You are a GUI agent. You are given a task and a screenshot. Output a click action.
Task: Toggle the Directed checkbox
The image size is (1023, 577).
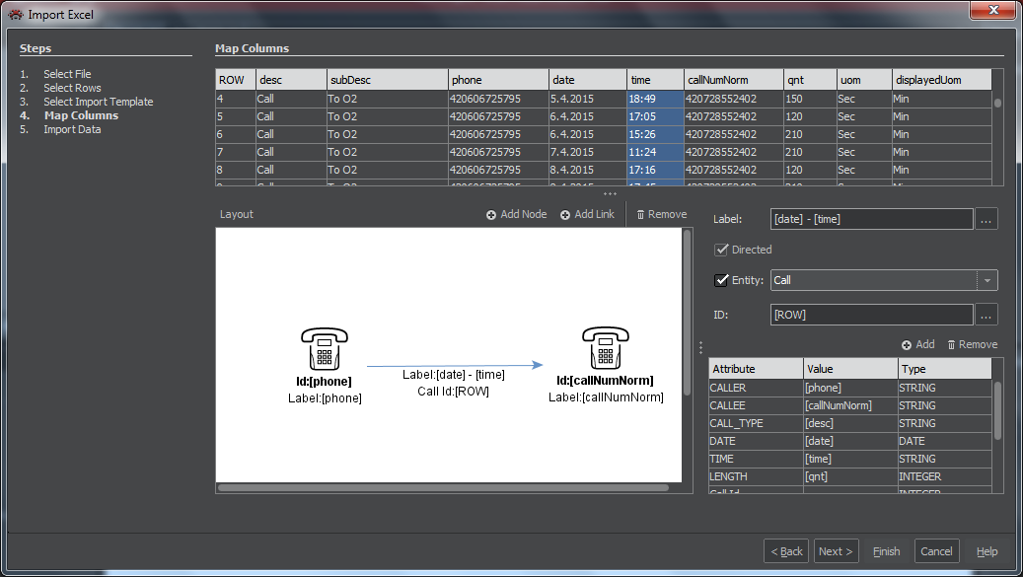(722, 251)
